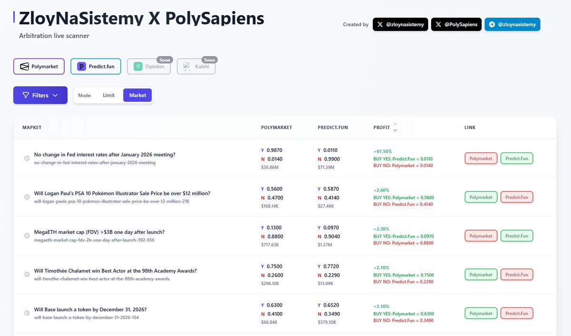571x336 pixels.
Task: Open the Predict.Fun link for the Fed interest rates market
Action: tap(517, 158)
